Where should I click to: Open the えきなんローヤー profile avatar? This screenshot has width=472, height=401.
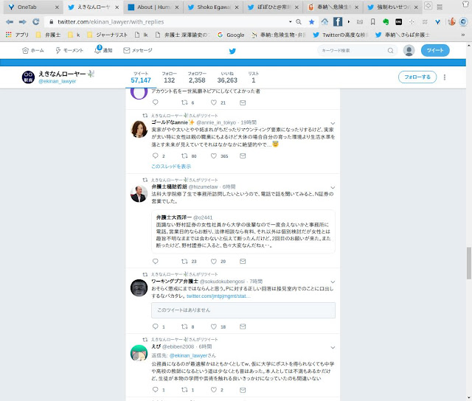coord(28,77)
